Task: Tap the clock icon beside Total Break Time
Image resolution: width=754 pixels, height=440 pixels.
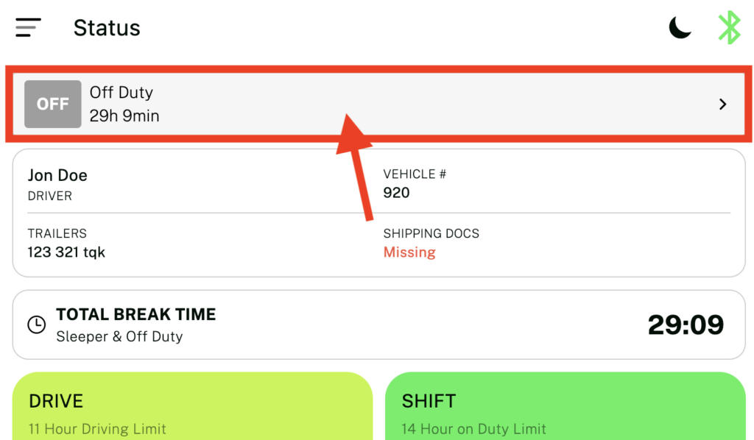Action: point(36,324)
